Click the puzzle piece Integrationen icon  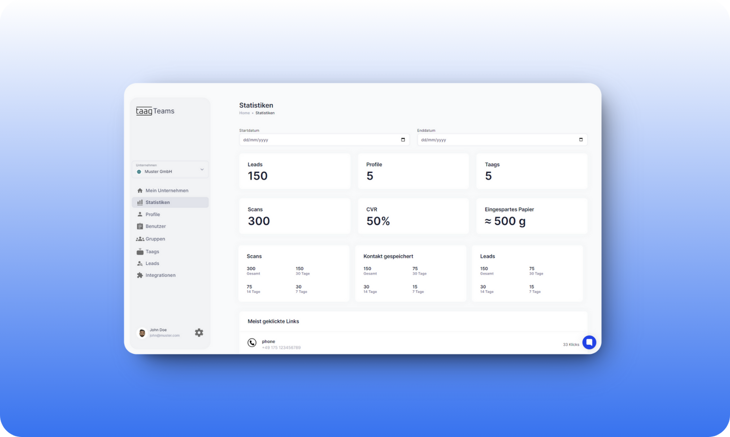(140, 275)
